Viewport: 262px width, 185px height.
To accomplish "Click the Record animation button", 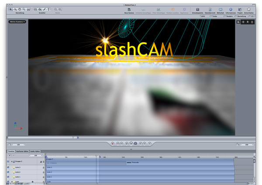I will point(113,144).
